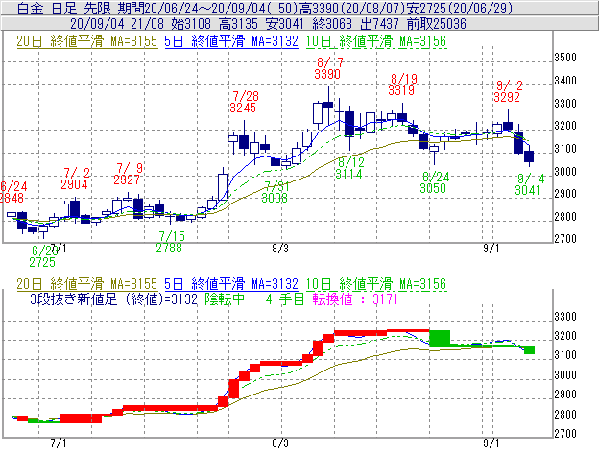This screenshot has width=599, height=455.
Task: Click the 8/24 3050 low label
Action: click(x=434, y=182)
